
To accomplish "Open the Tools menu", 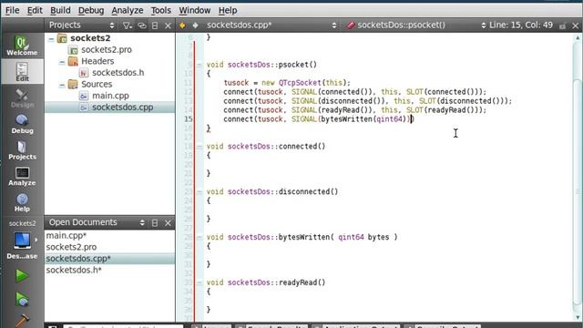I will (x=160, y=10).
